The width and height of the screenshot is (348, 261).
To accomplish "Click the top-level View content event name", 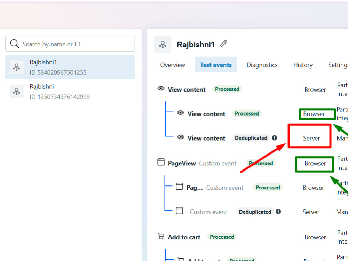I will tap(187, 89).
